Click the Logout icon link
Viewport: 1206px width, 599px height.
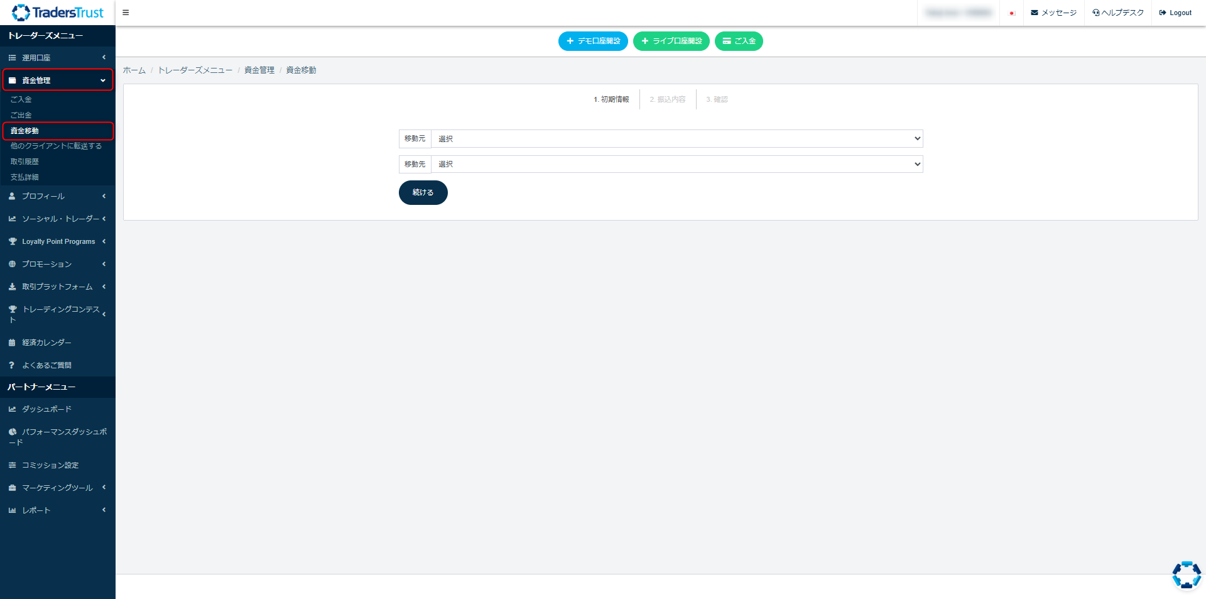[1175, 13]
